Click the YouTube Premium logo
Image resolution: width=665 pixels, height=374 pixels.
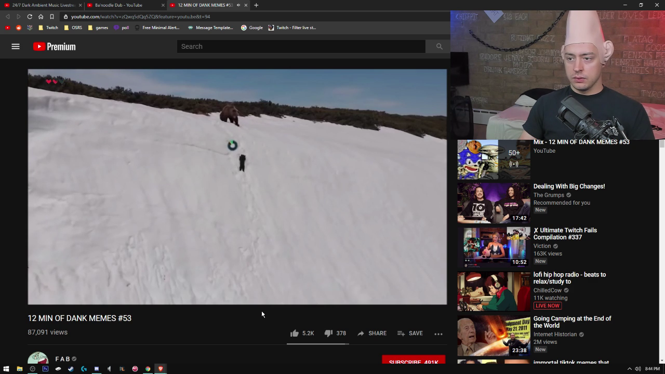coord(54,47)
